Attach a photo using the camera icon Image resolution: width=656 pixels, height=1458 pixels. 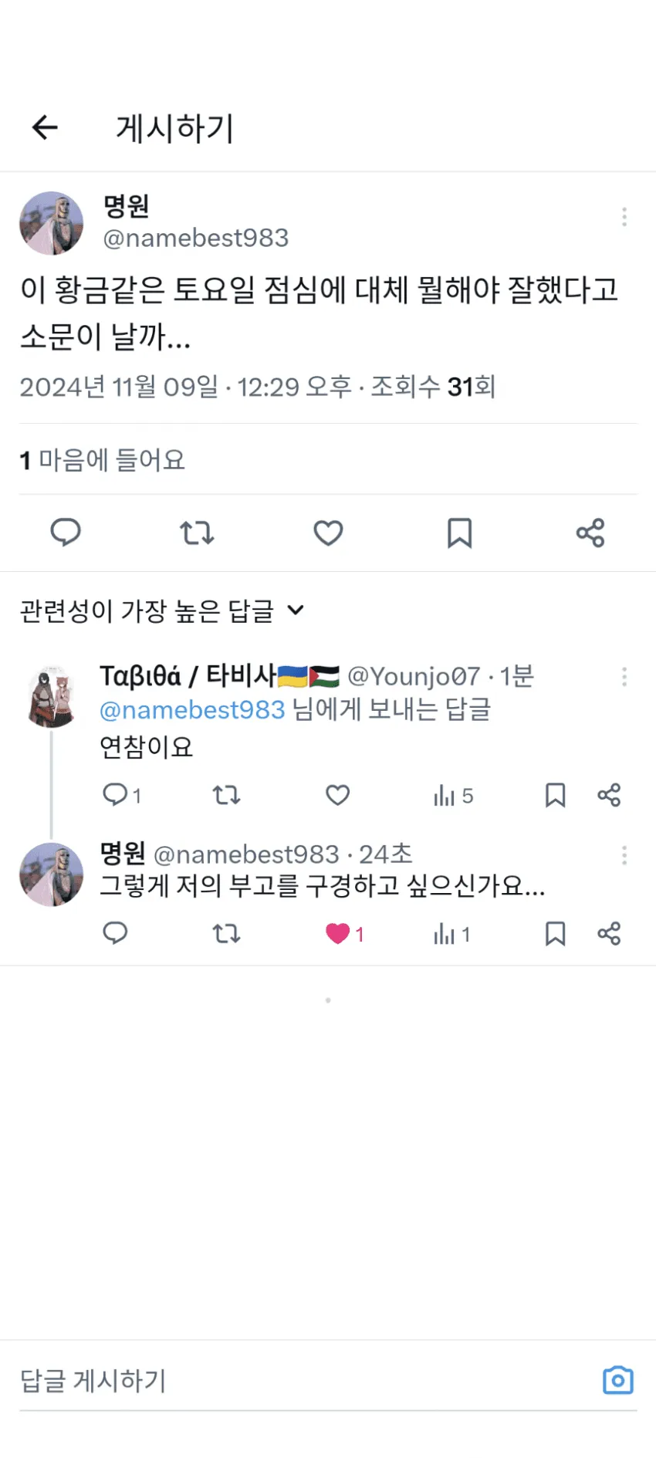[x=617, y=1381]
